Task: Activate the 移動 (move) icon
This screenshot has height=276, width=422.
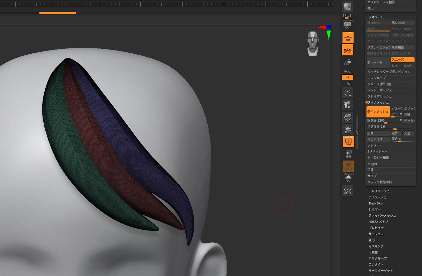Action: 347,105
